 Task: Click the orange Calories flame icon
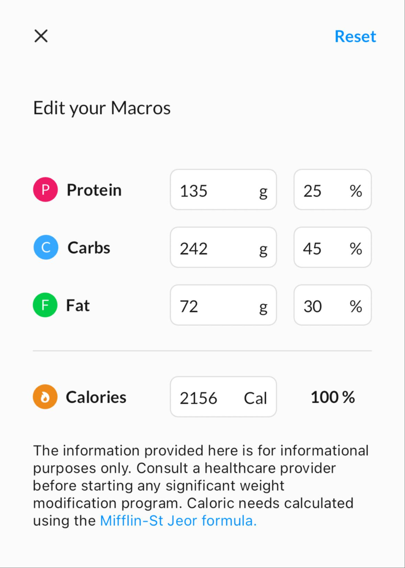[x=45, y=397]
